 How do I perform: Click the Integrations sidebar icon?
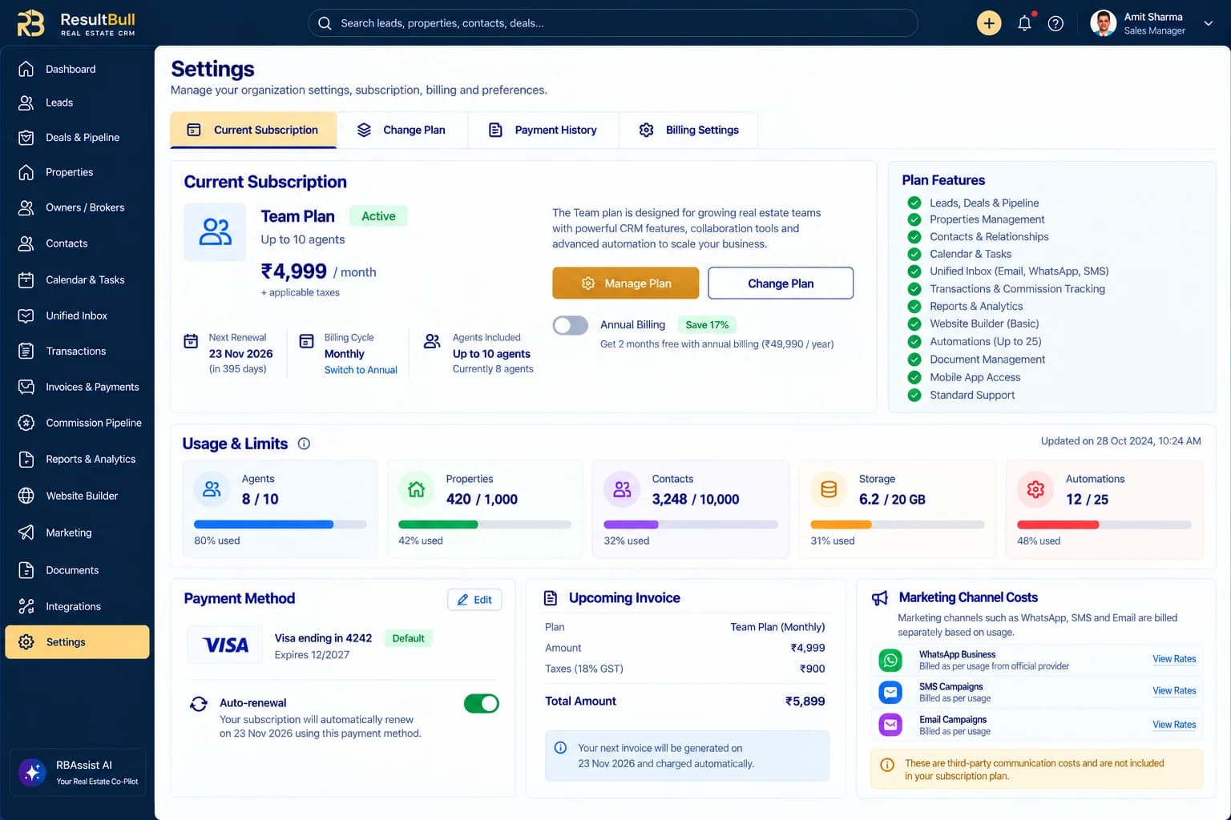[26, 606]
